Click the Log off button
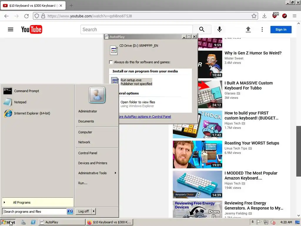Screen dimensions: 301x226 tap(83, 211)
